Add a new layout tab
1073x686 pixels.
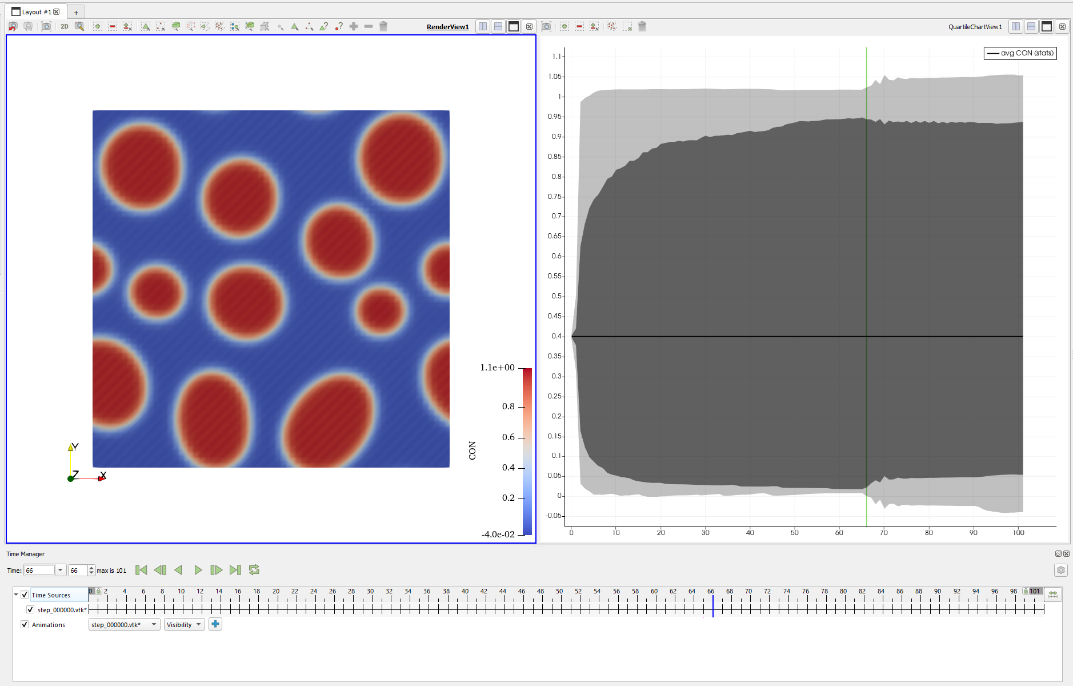coord(76,12)
